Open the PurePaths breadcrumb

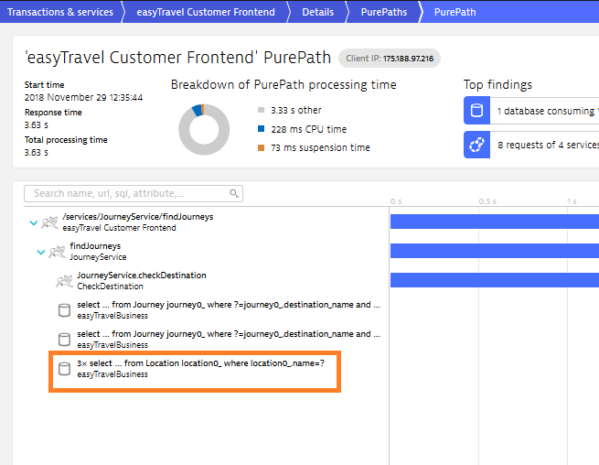click(x=383, y=12)
